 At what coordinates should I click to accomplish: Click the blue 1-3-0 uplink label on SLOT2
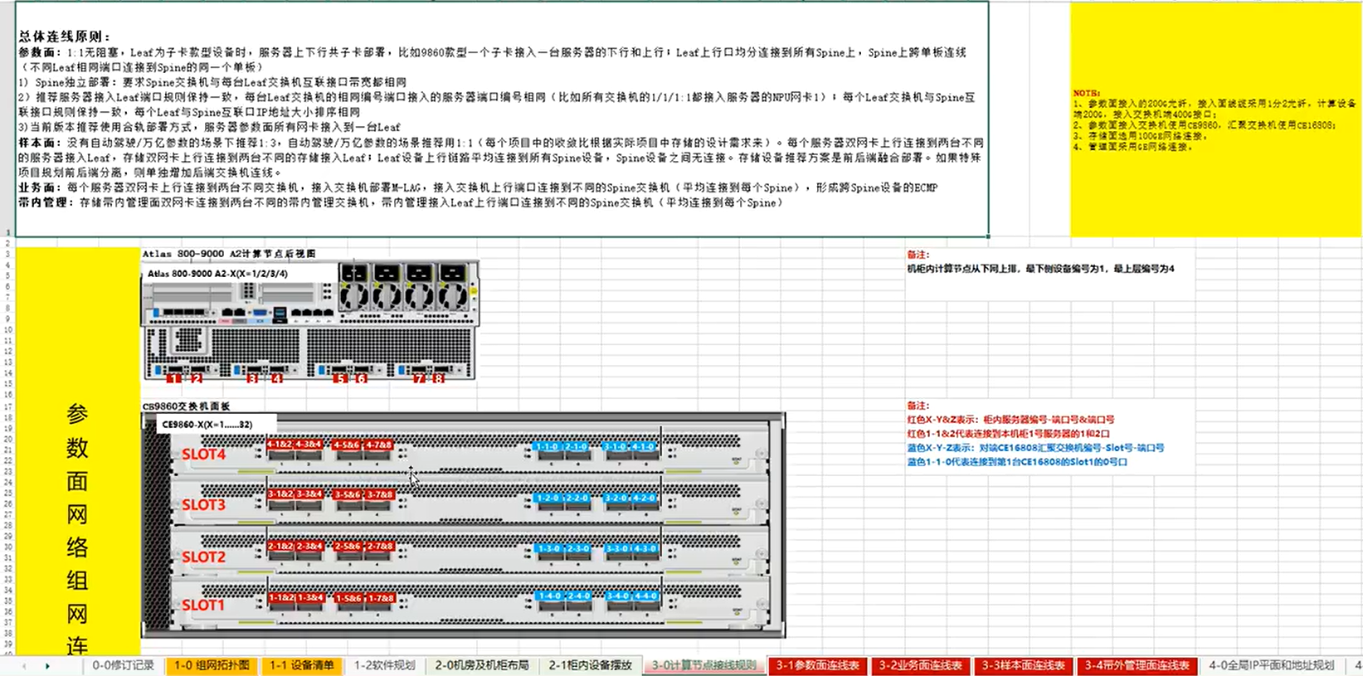pyautogui.click(x=549, y=548)
